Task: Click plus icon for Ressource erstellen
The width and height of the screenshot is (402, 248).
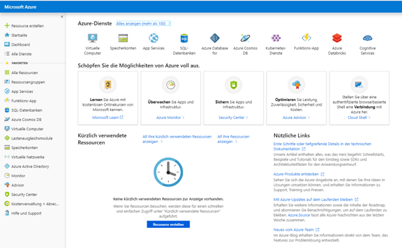Action: point(7,25)
